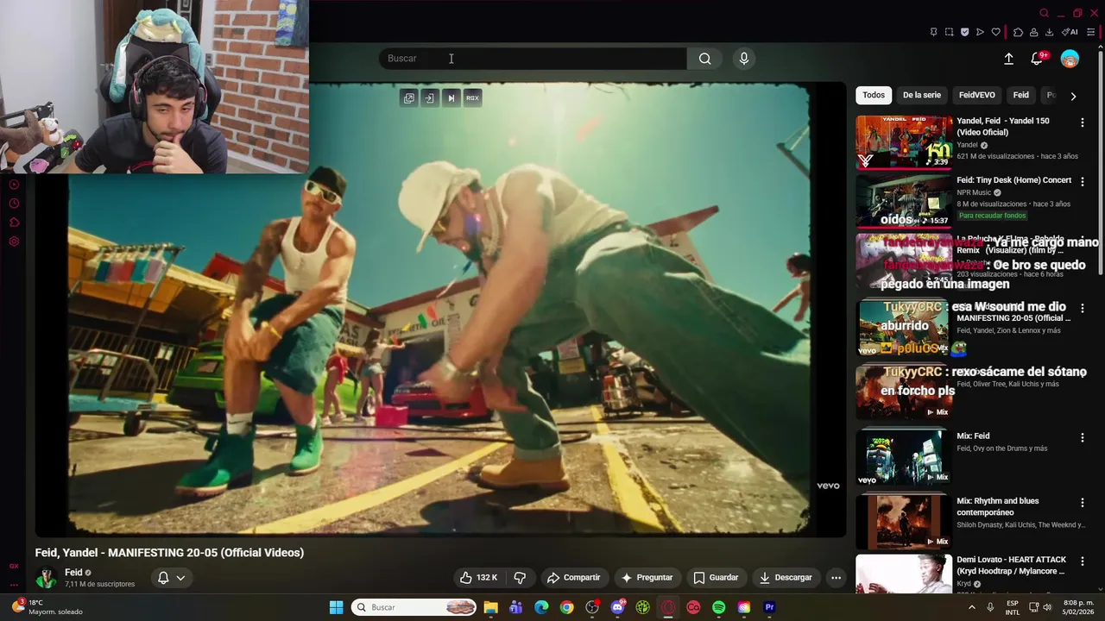Viewport: 1105px width, 621px height.
Task: Open the browser send/flow arrow icon
Action: click(980, 32)
